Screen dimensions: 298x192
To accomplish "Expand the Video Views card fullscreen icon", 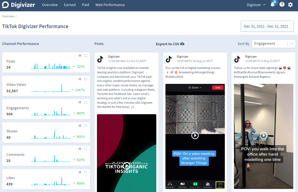I will (86, 79).
